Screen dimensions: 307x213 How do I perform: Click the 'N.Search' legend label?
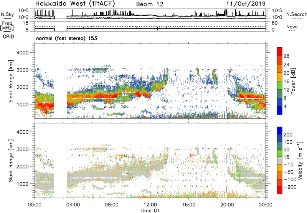296,14
